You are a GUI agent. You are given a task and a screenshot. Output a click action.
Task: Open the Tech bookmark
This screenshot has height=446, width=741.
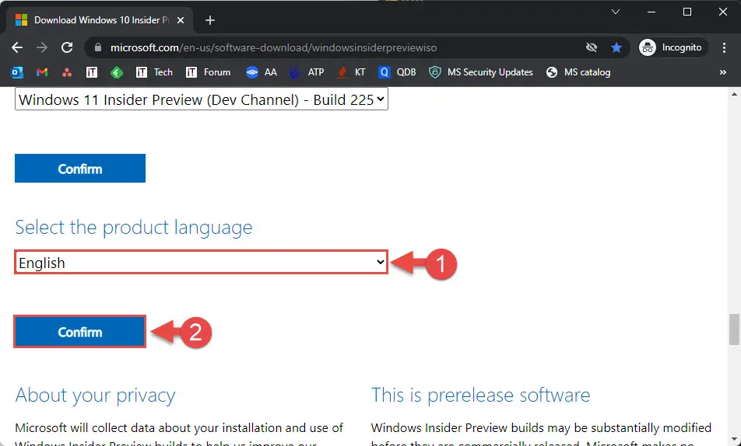point(154,72)
